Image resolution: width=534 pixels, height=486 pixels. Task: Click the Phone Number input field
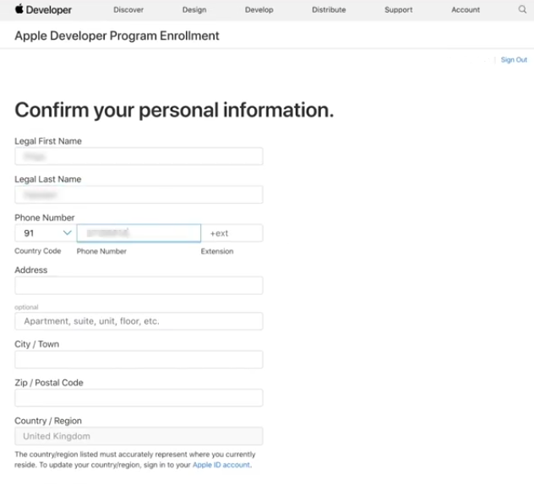tap(139, 232)
